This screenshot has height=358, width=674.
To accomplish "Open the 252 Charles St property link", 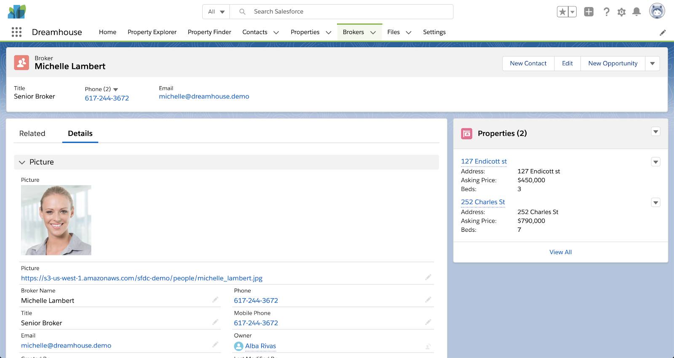I will (483, 202).
